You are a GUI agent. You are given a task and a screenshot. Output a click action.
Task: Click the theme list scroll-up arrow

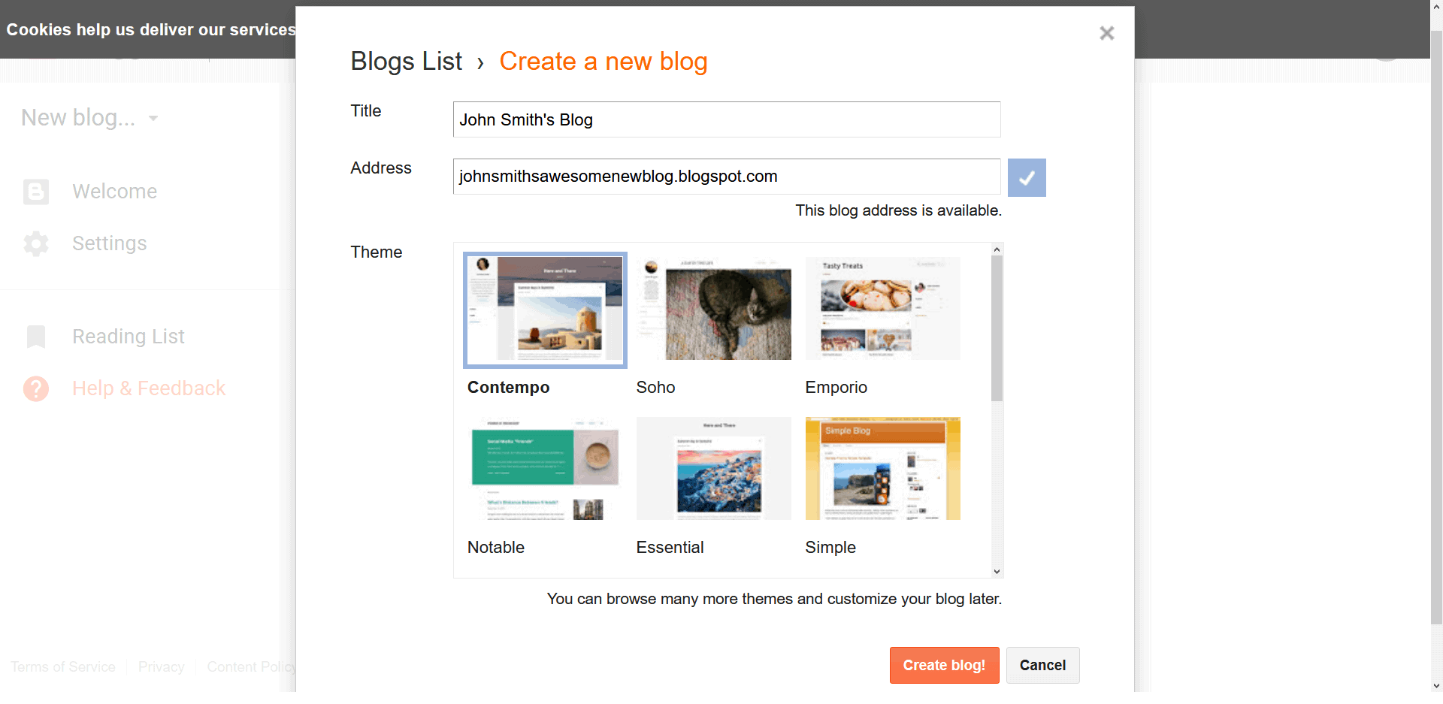pyautogui.click(x=997, y=249)
